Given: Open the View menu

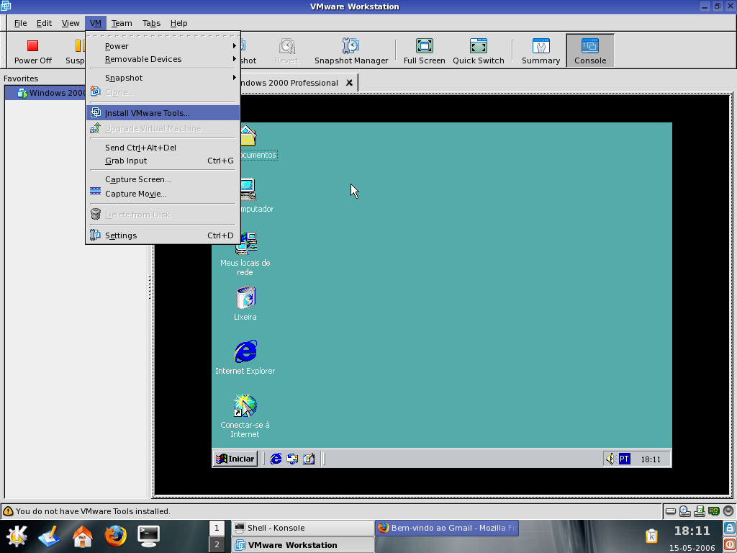Looking at the screenshot, I should click(71, 23).
